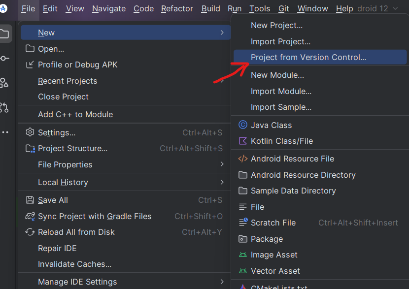Open the Pull Requests sidebar icon
409x289 pixels.
tap(4, 107)
